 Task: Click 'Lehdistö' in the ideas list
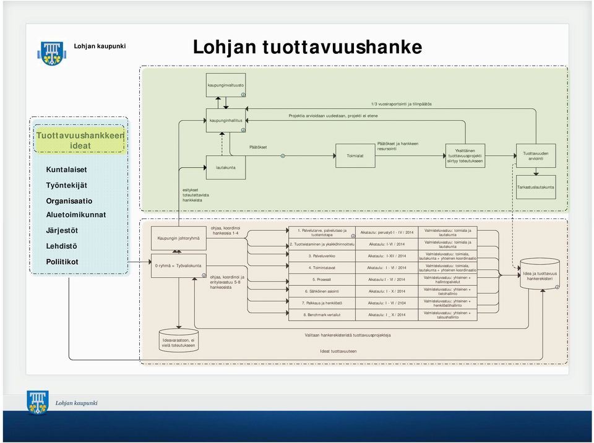pos(61,246)
